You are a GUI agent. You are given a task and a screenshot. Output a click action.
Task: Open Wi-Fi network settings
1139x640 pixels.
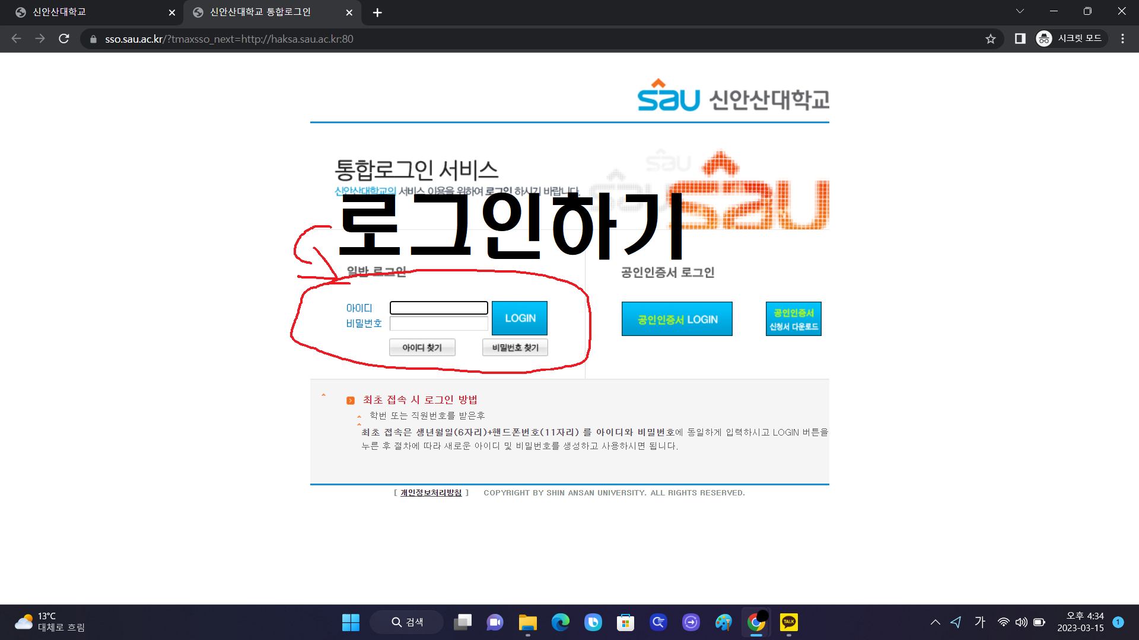pyautogui.click(x=1003, y=622)
